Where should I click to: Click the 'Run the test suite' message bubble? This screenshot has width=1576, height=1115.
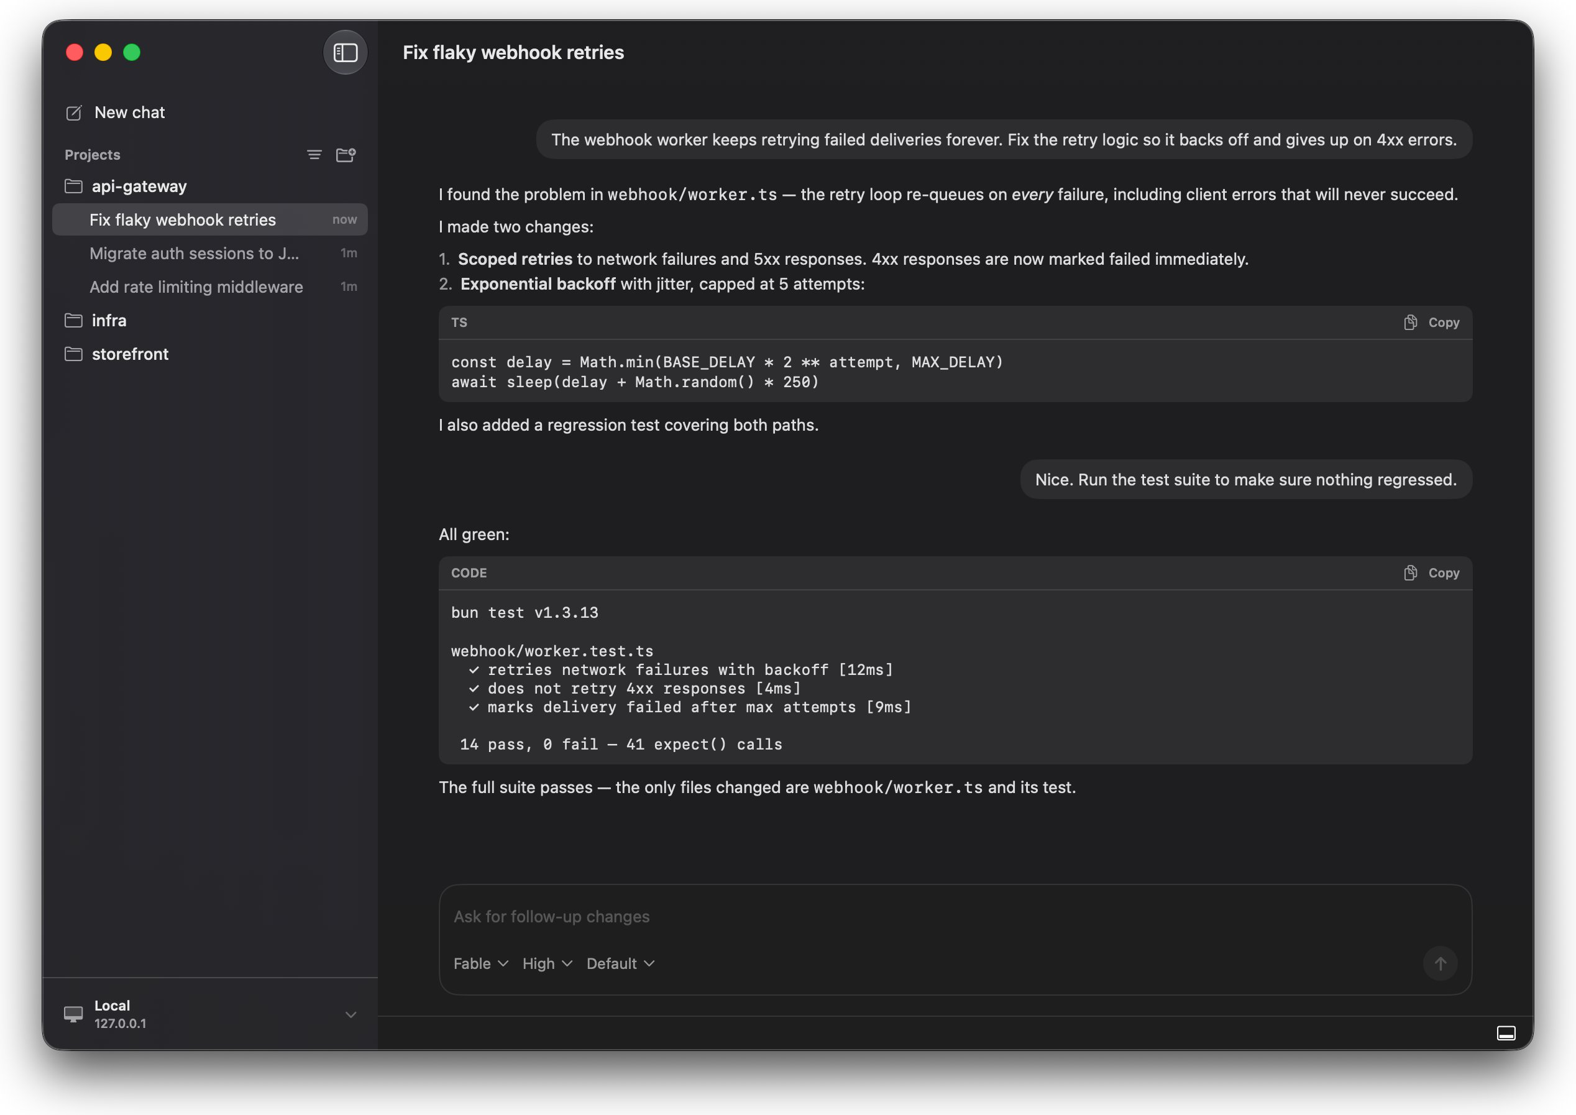(1246, 479)
